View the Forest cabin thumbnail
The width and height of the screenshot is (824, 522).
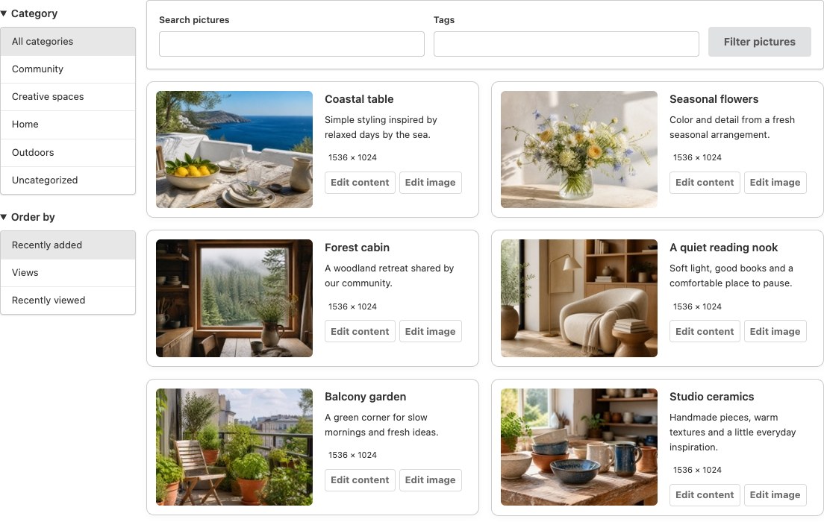click(234, 298)
